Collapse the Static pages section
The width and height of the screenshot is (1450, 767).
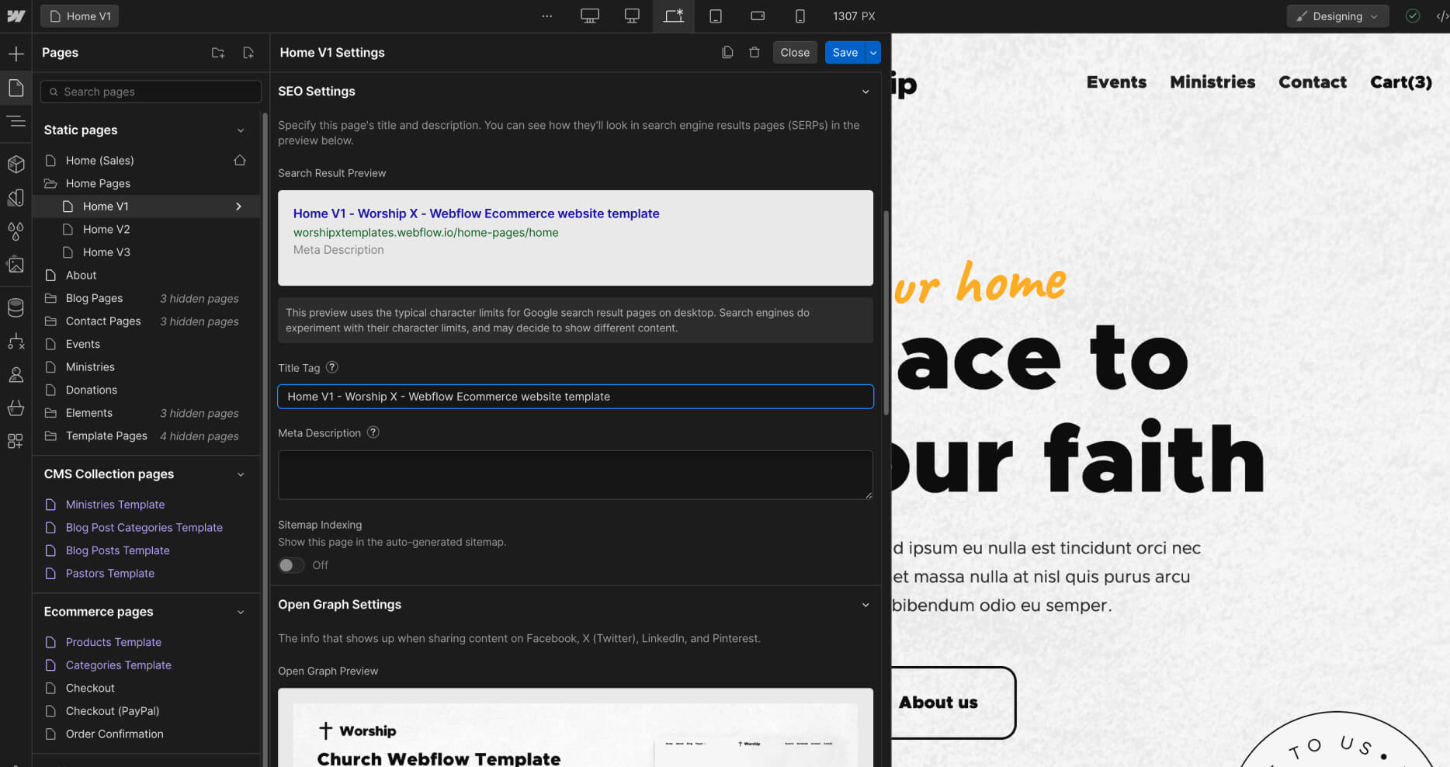coord(241,130)
